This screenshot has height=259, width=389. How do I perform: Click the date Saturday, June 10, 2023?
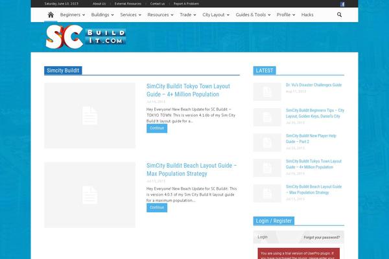[62, 4]
